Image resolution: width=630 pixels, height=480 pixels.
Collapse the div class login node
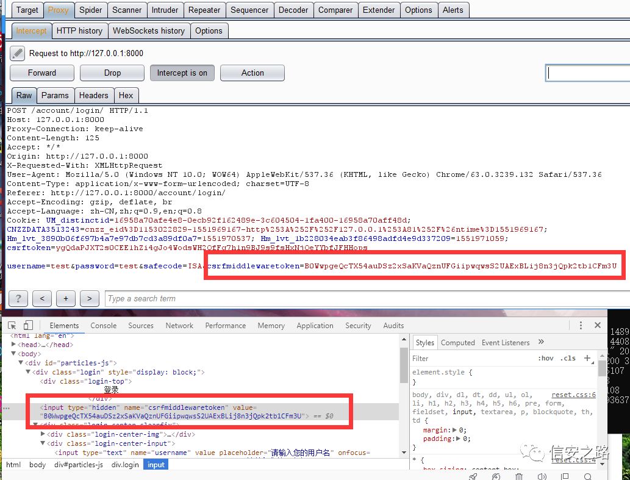click(28, 372)
